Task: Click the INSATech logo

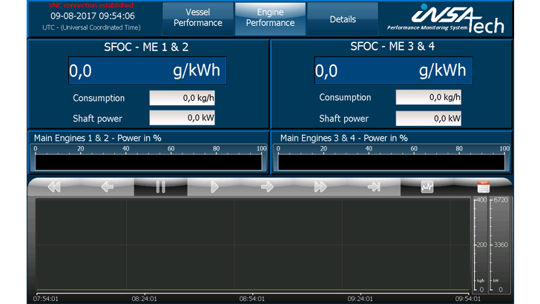Action: 446,19
